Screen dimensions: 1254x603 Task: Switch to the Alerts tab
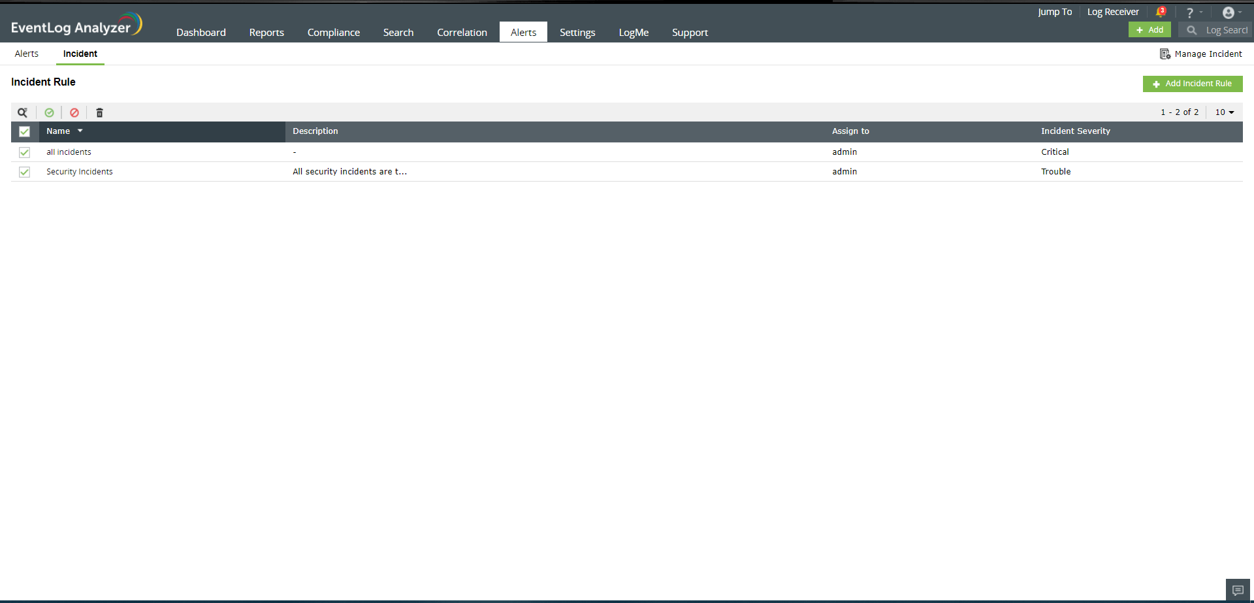[x=26, y=54]
